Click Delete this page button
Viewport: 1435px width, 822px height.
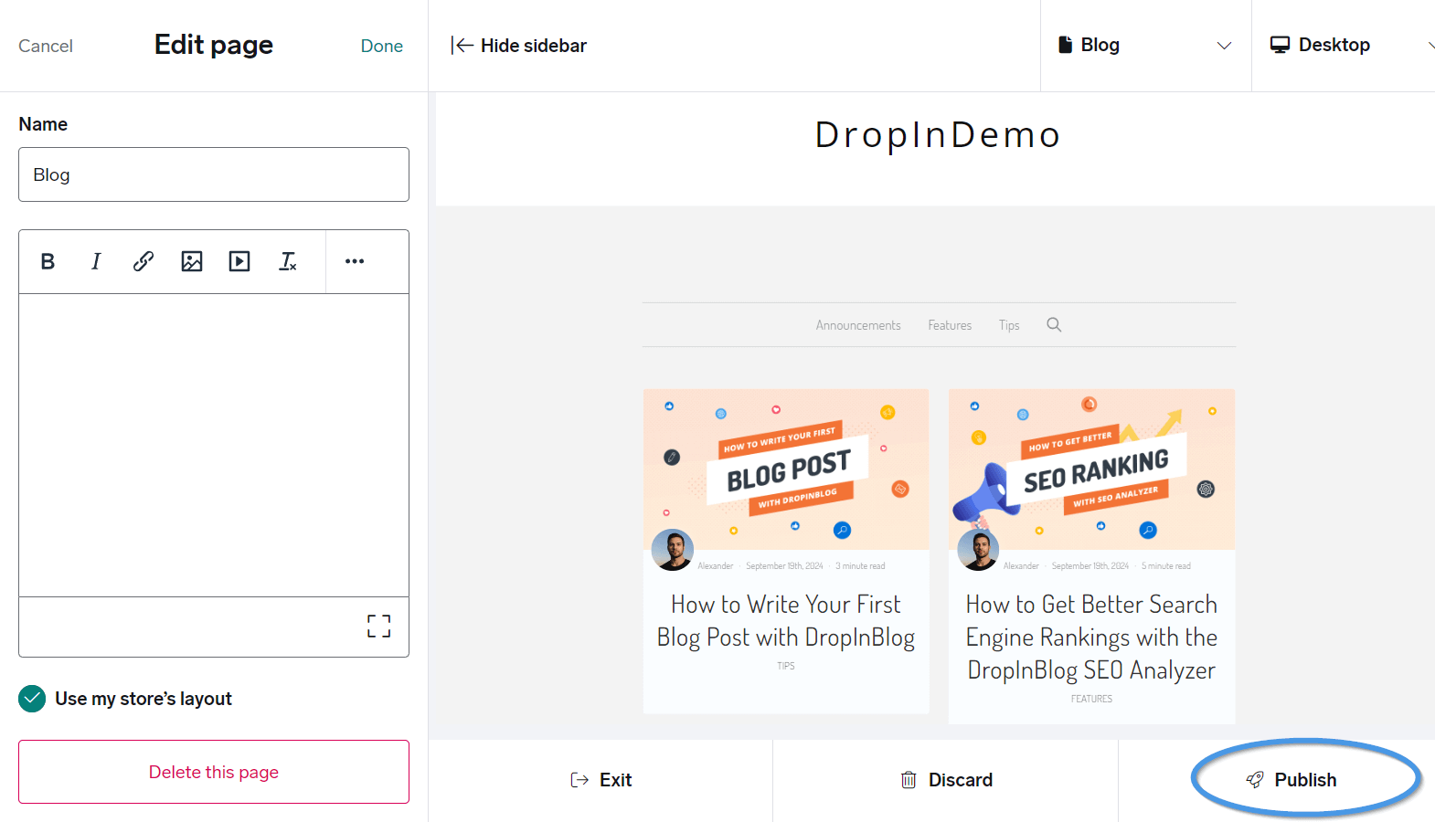click(x=214, y=772)
